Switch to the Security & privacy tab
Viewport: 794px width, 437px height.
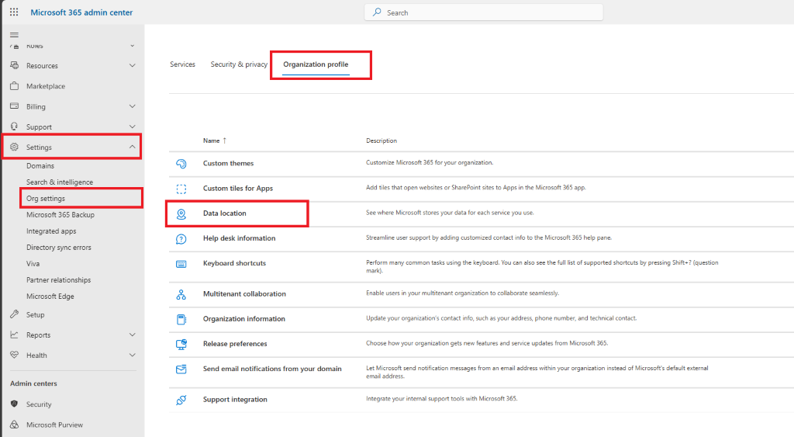coord(239,64)
